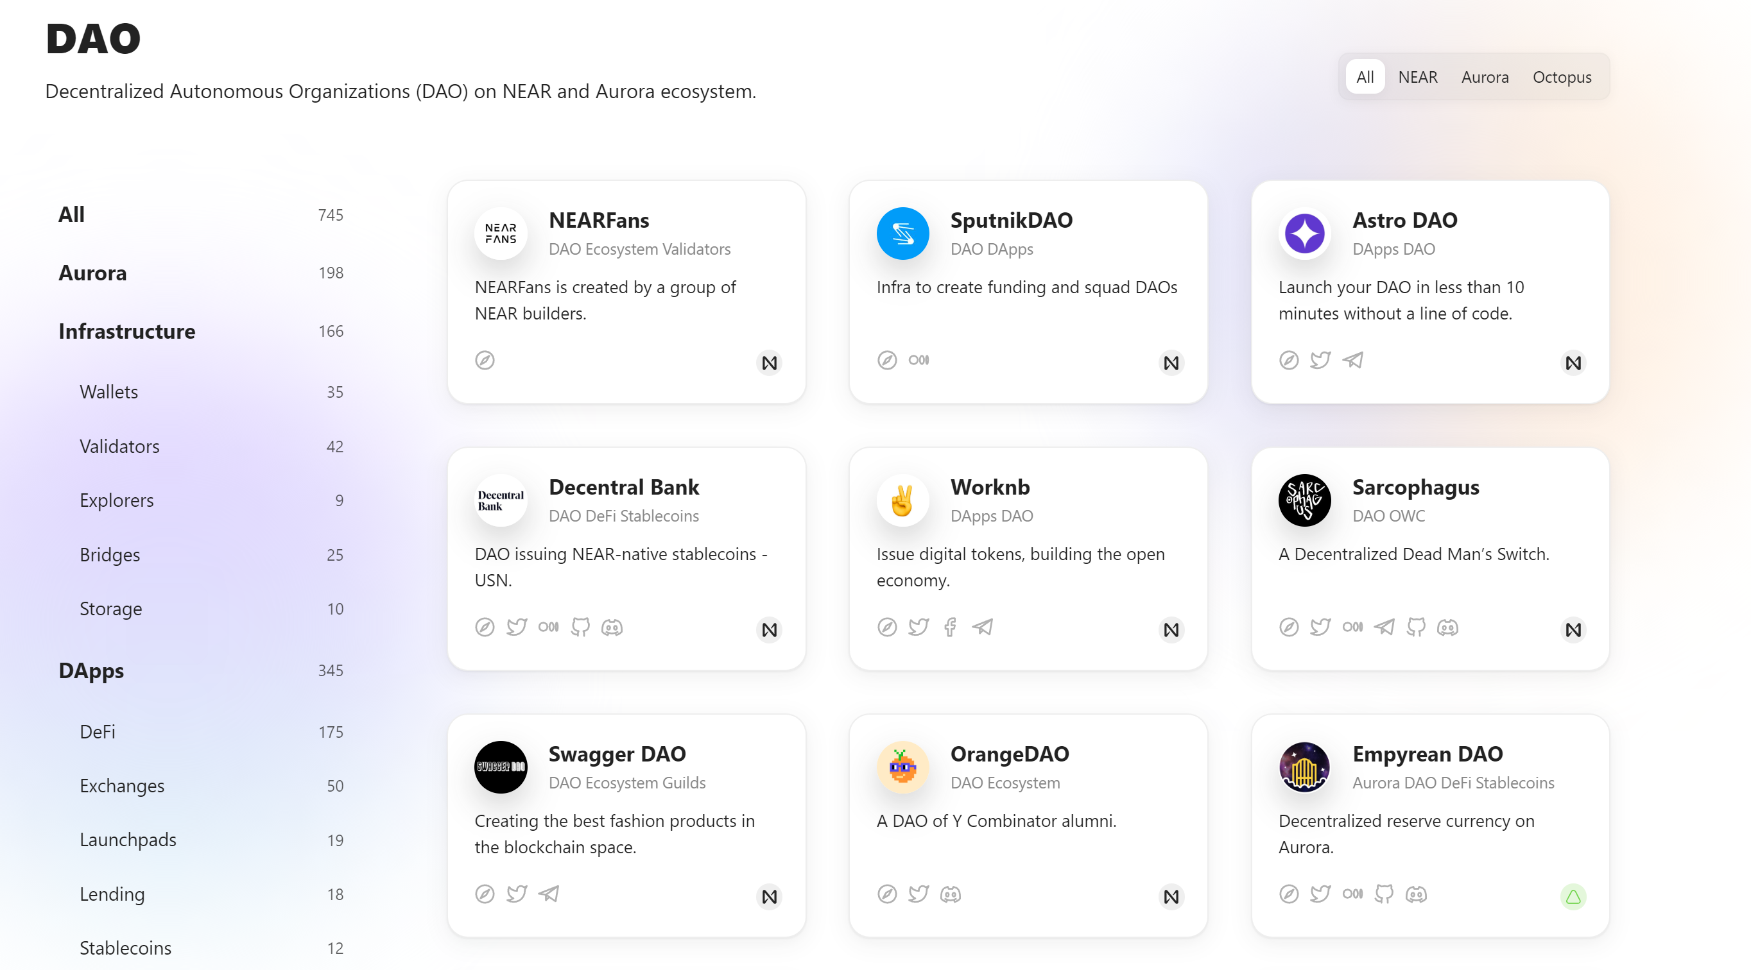Expand the Stablecoins subcategory item
Viewport: 1751px width, 970px height.
coord(126,948)
